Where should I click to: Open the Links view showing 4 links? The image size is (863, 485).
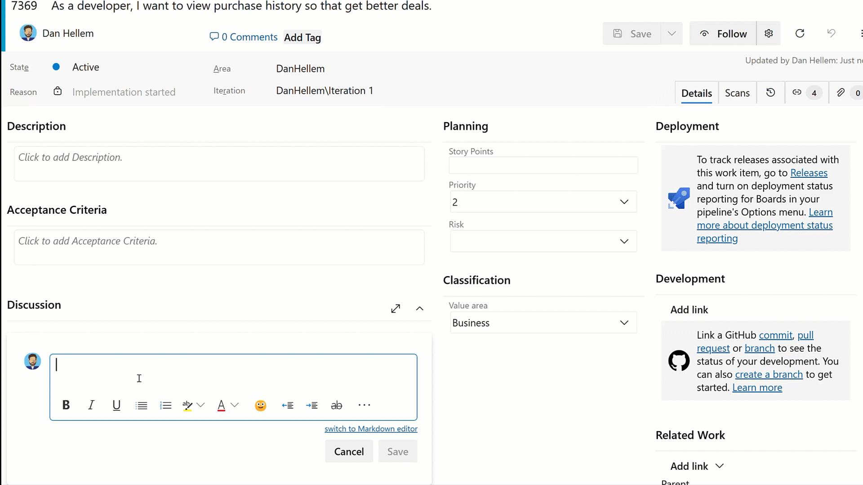point(806,93)
